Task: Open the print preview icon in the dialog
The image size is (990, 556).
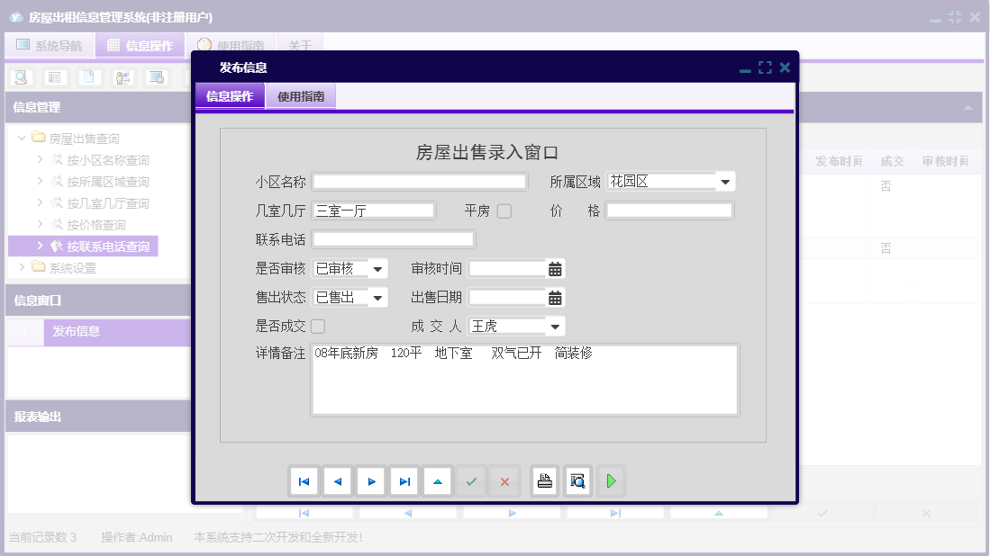Action: point(577,480)
